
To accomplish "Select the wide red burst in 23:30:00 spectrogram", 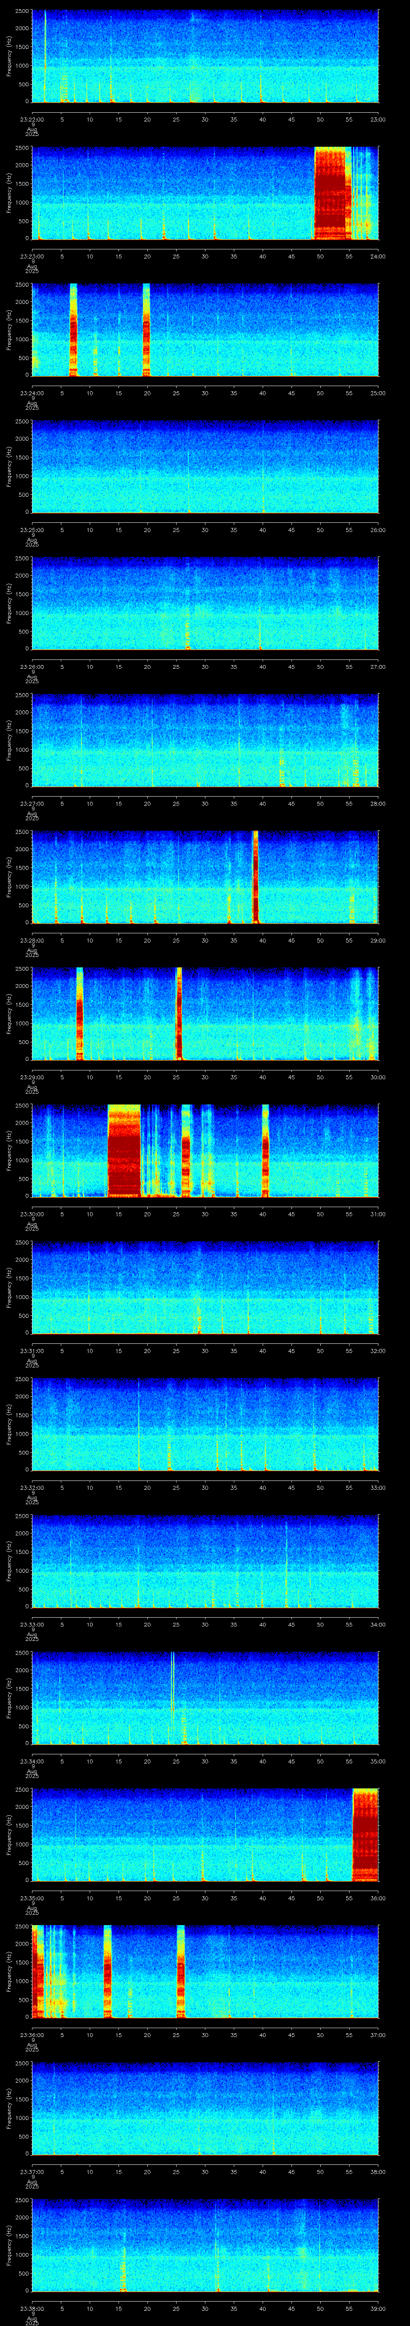I will [125, 1150].
